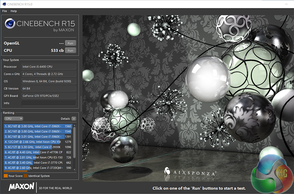Select the i7-3720QM ranking entry
294x194 pixels.
[x=38, y=168]
